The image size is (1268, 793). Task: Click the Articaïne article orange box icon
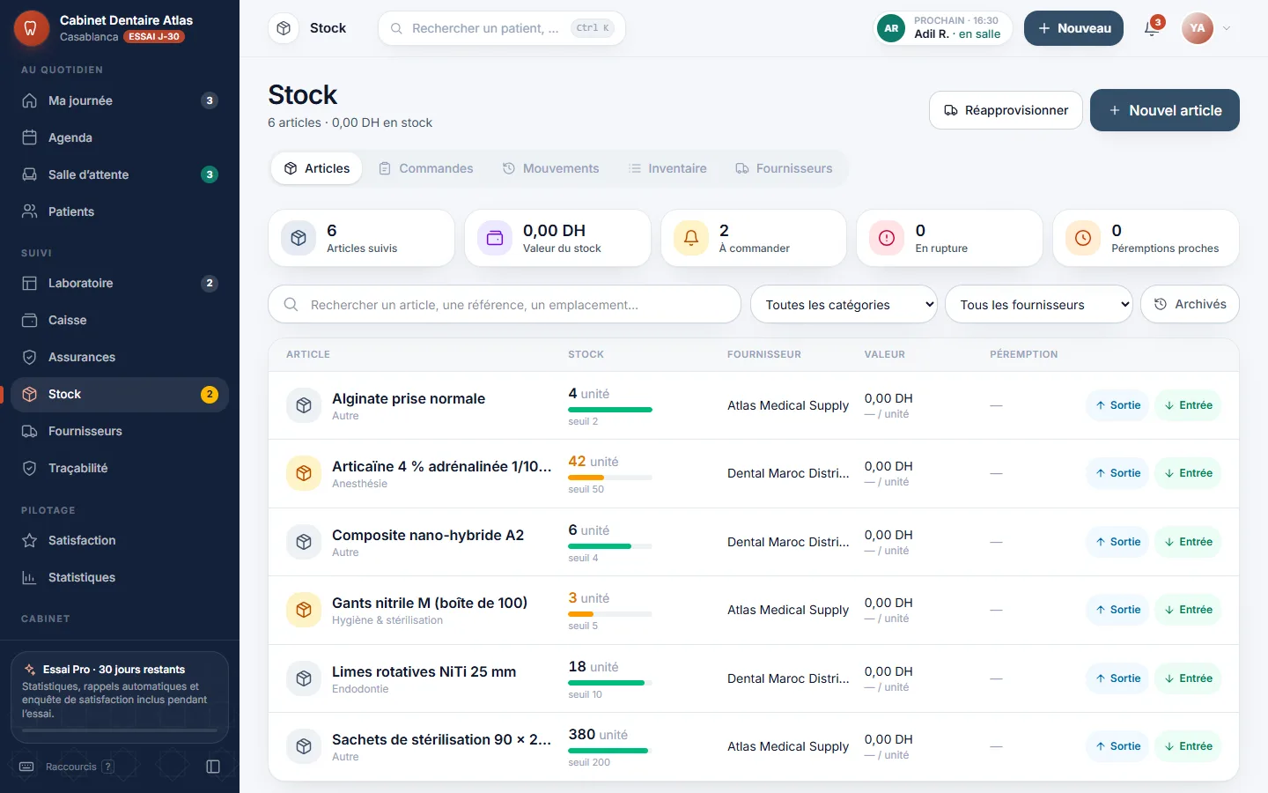304,473
